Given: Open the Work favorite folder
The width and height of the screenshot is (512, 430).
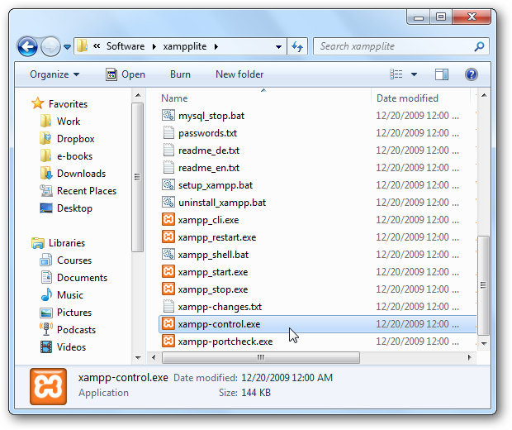Looking at the screenshot, I should point(69,122).
